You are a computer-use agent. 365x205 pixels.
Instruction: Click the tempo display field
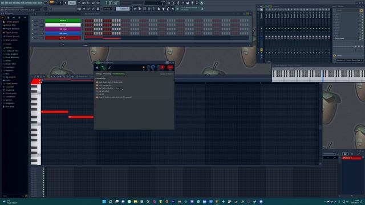pos(72,3)
